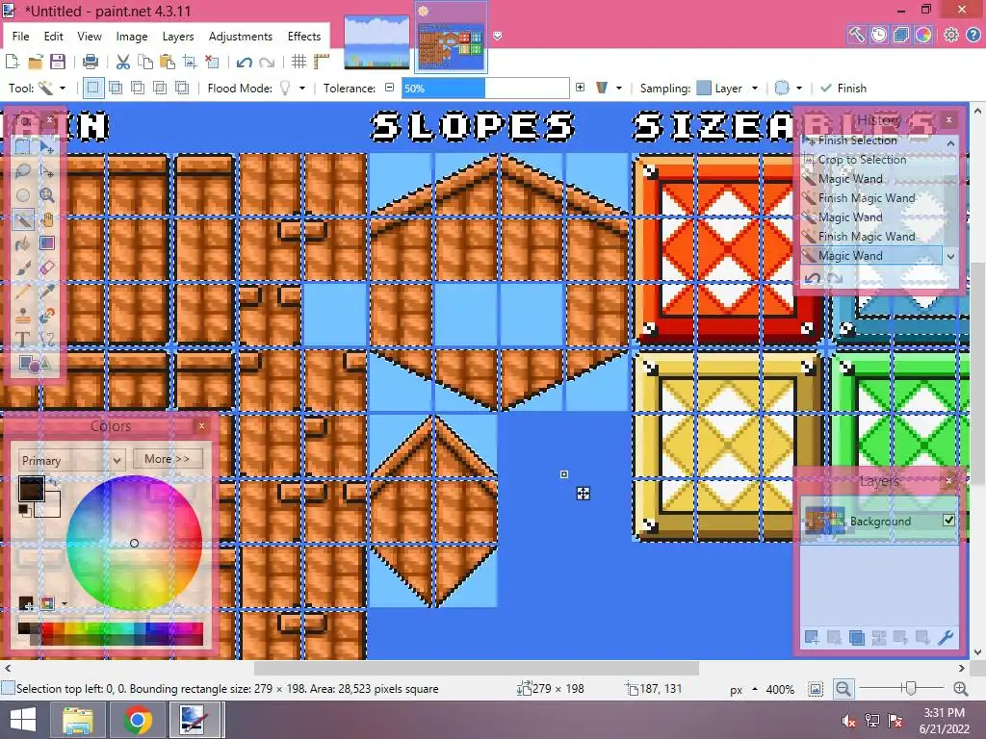Select the Lasso Select tool
The height and width of the screenshot is (739, 986).
pyautogui.click(x=23, y=171)
